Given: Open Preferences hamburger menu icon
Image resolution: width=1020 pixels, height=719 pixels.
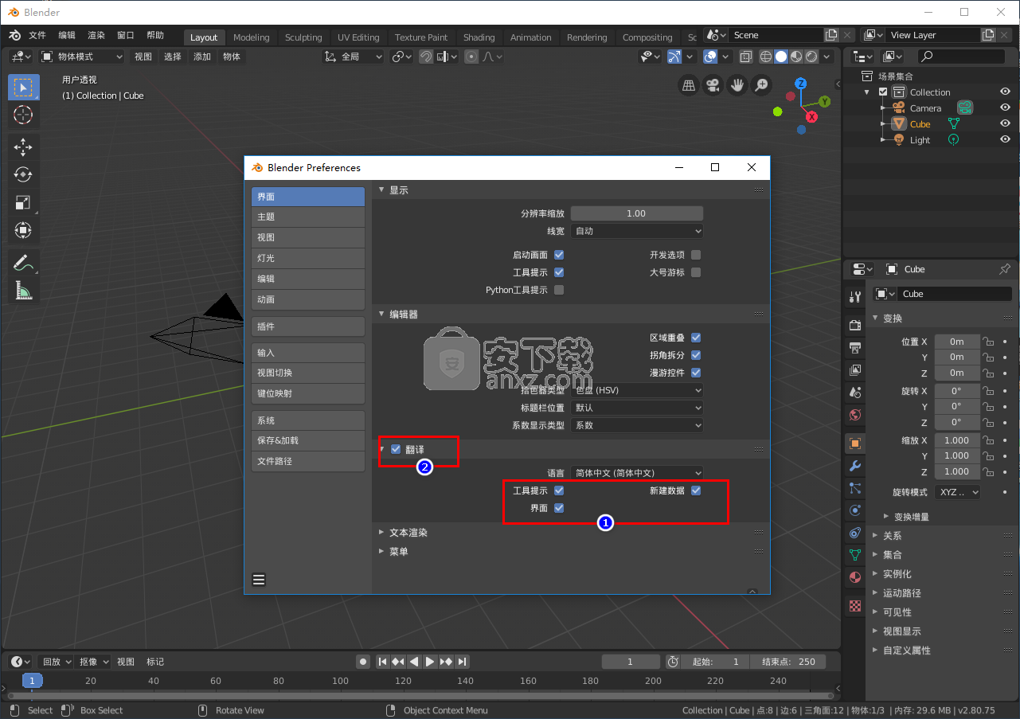Looking at the screenshot, I should pyautogui.click(x=259, y=580).
